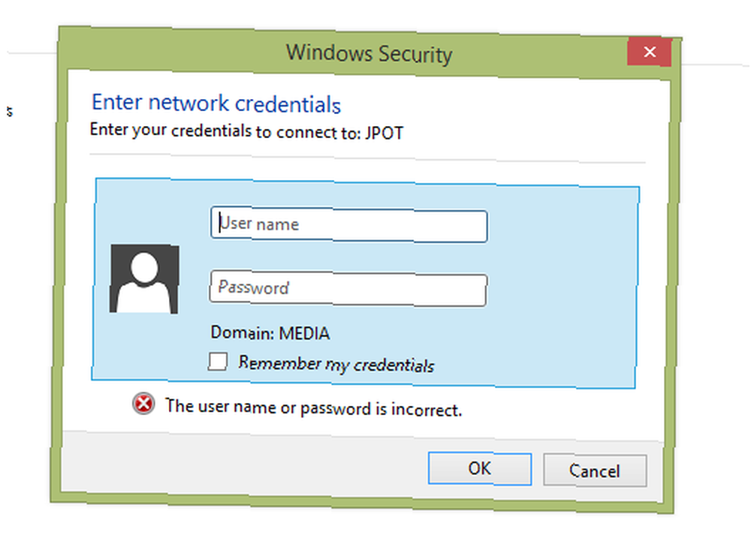Confirm credentials with the OK button

pos(480,469)
